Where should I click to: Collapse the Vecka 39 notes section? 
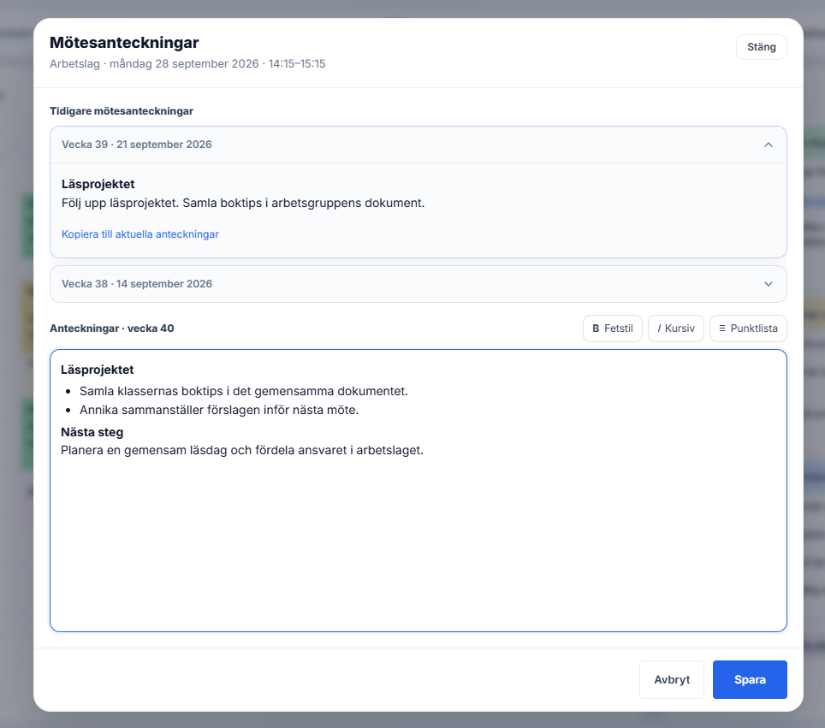click(x=418, y=145)
